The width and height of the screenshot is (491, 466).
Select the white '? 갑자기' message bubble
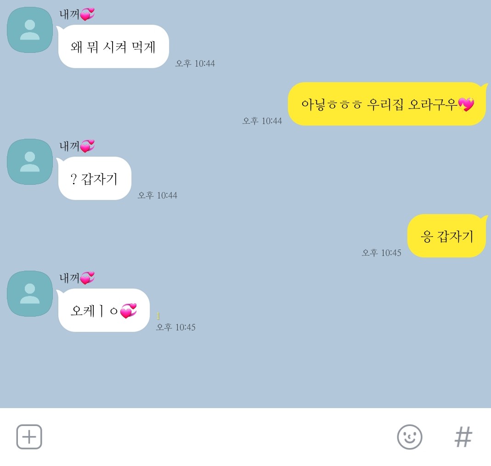point(94,178)
